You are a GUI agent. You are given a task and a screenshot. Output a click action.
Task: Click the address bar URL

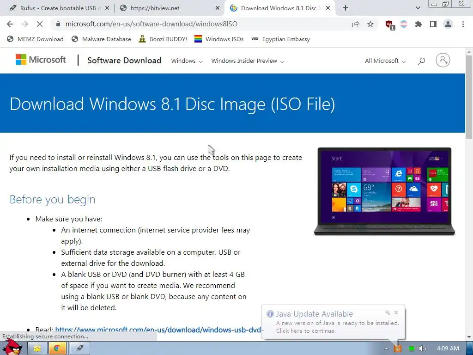152,24
